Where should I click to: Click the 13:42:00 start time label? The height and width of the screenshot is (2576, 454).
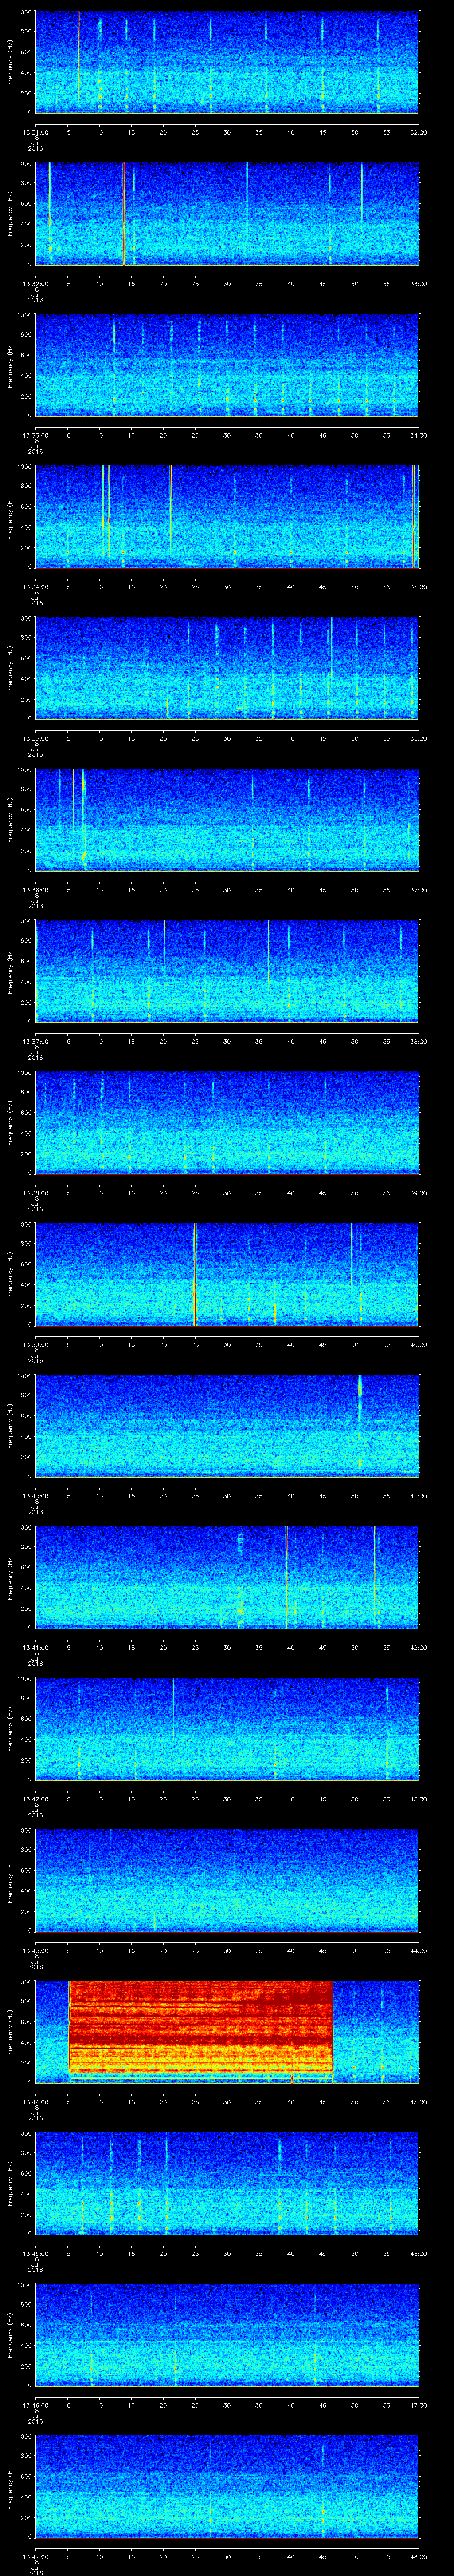(35, 1799)
